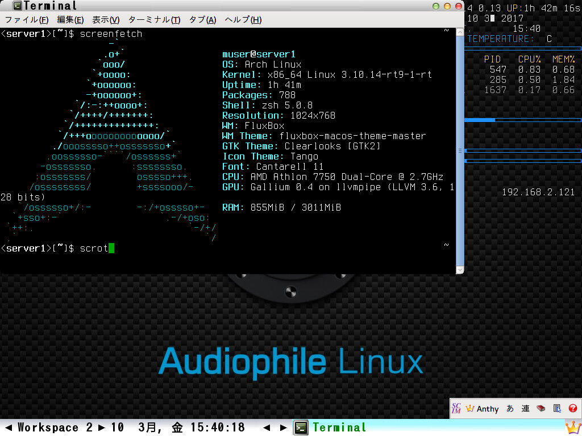
Task: Click the terminal scrollbar down arrow
Action: click(460, 270)
